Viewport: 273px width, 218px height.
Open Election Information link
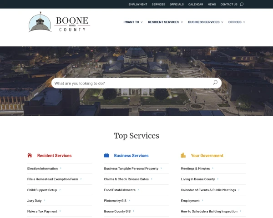pyautogui.click(x=42, y=168)
